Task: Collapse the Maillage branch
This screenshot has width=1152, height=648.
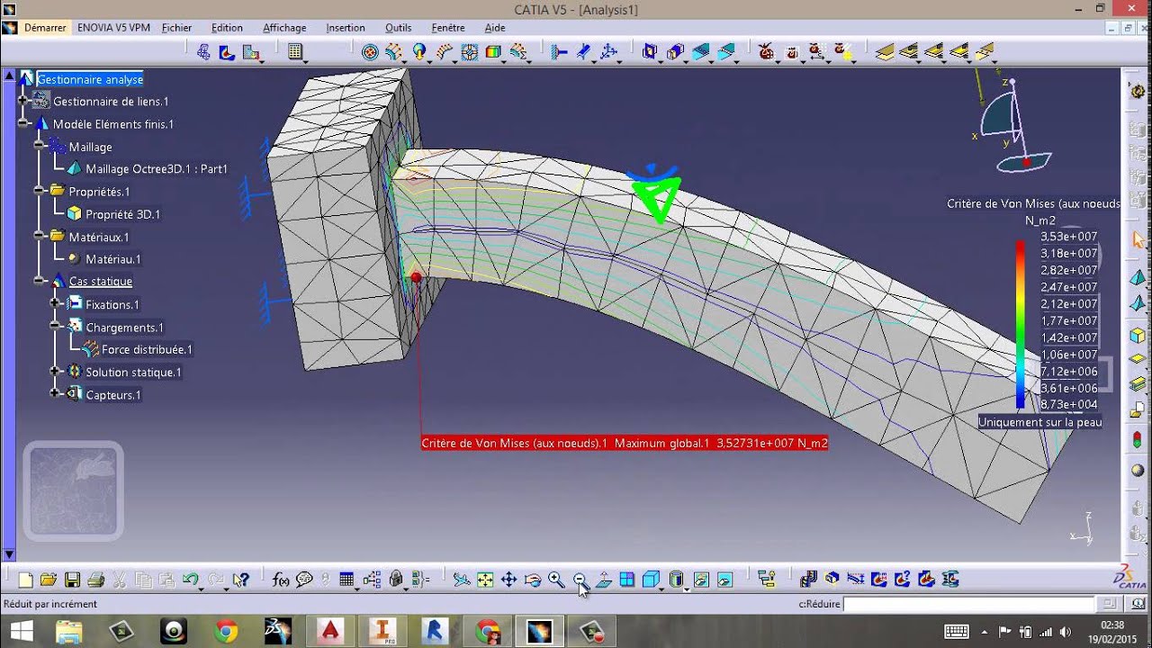Action: (x=40, y=146)
